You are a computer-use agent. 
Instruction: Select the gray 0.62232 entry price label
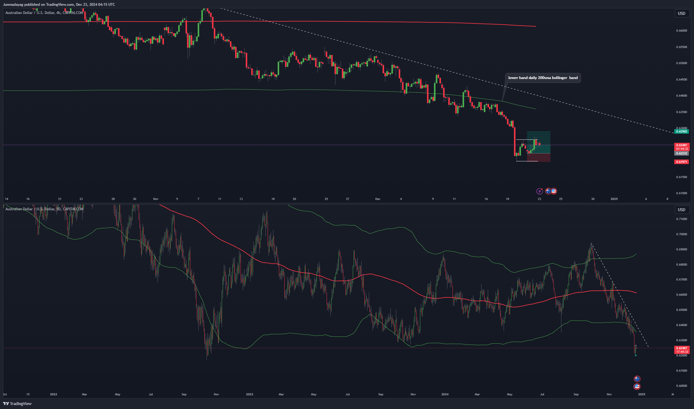point(682,153)
